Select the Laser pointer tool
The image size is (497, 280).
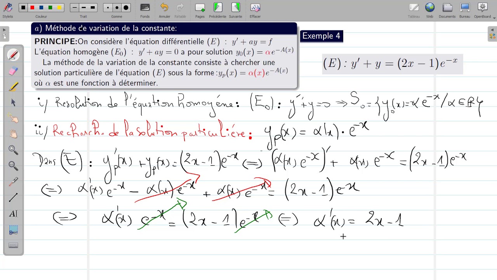click(x=13, y=182)
